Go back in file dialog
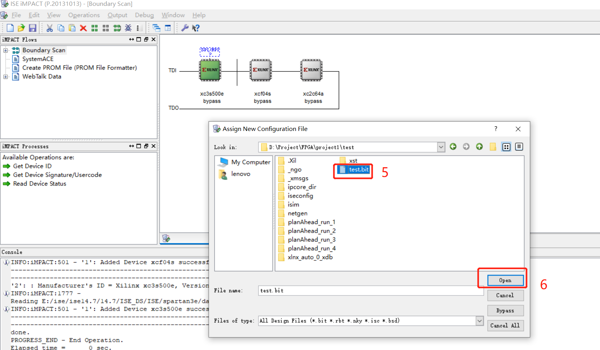This screenshot has height=350, width=600. click(453, 147)
